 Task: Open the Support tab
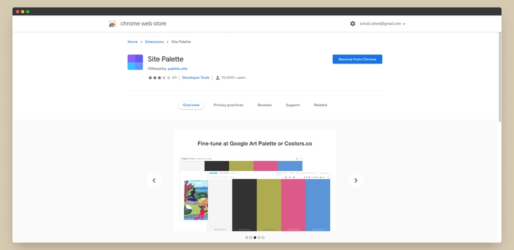coord(293,105)
